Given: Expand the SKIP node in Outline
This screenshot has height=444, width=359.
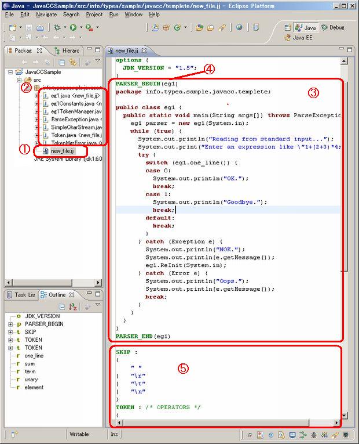Looking at the screenshot, I should (x=11, y=332).
